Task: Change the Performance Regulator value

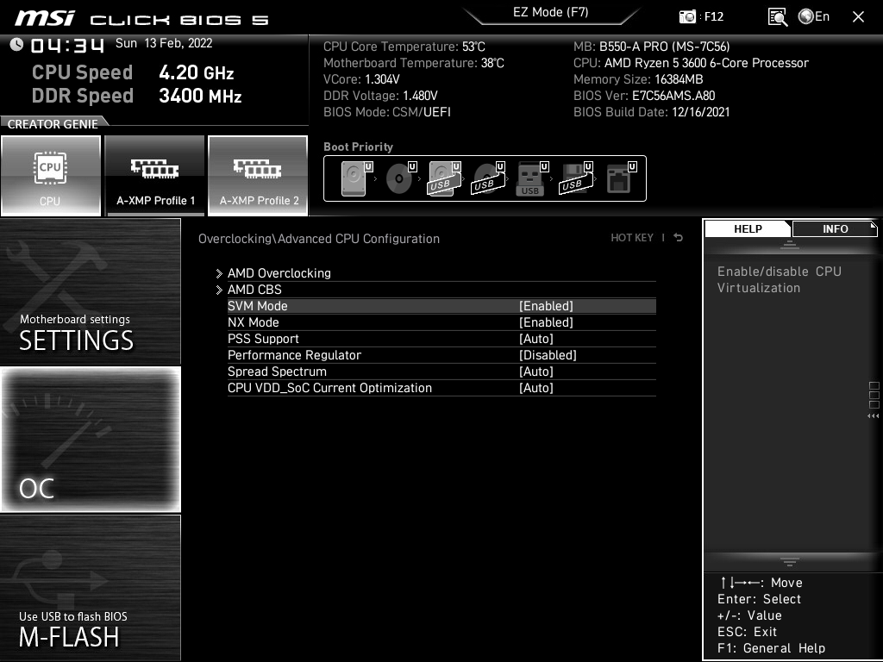Action: [548, 355]
